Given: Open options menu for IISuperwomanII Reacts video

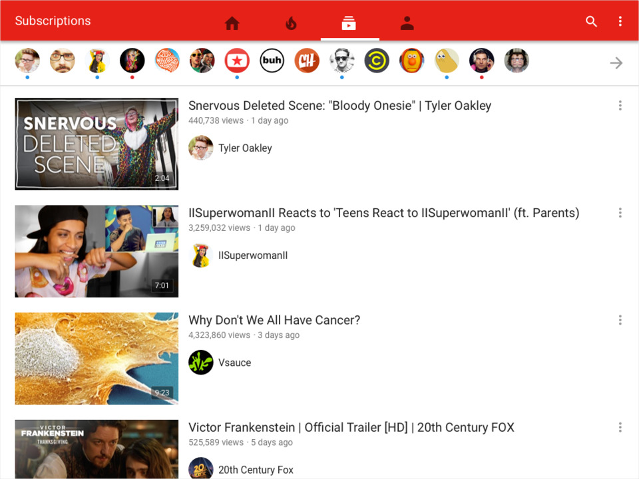Looking at the screenshot, I should tap(620, 213).
